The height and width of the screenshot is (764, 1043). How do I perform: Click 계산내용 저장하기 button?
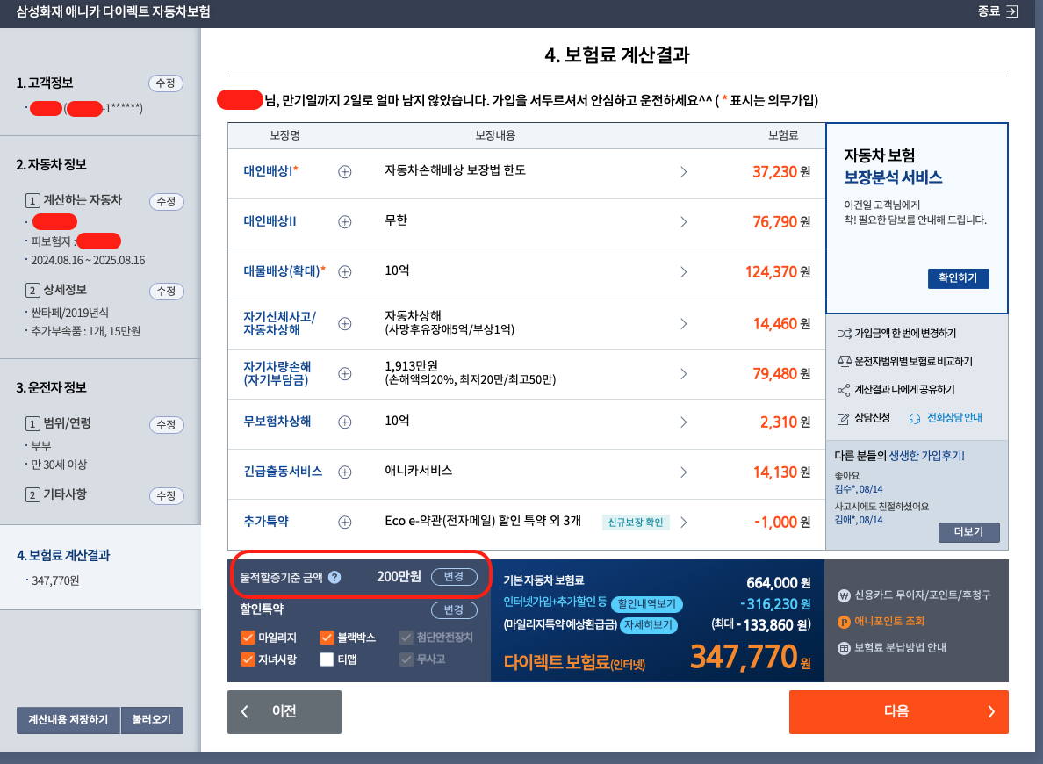click(68, 719)
